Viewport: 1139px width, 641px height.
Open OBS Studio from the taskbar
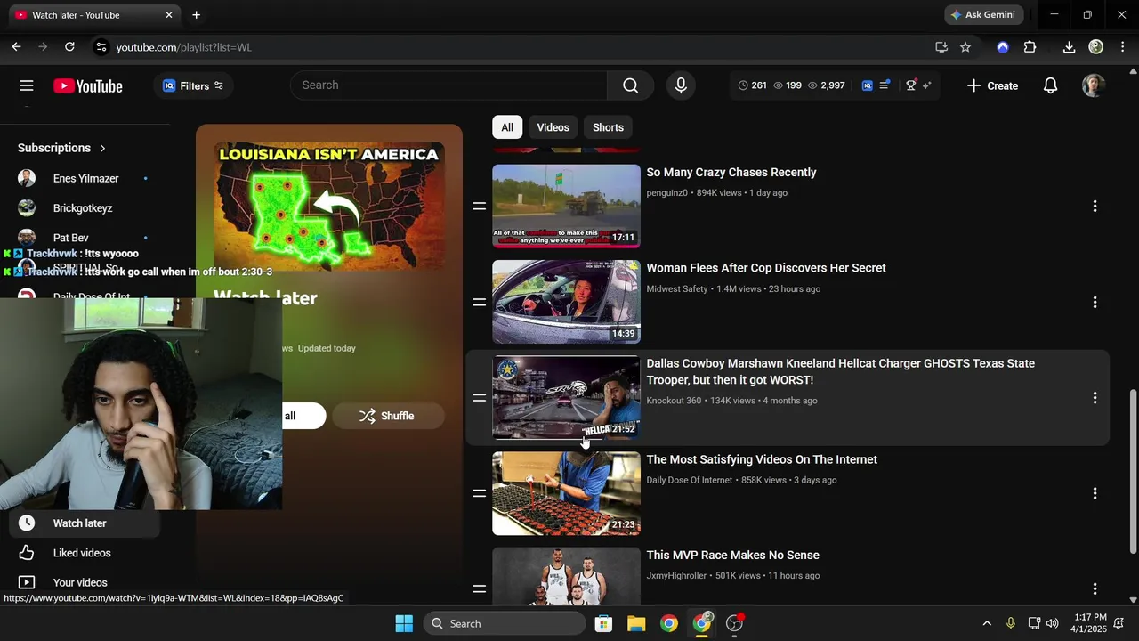pyautogui.click(x=735, y=623)
